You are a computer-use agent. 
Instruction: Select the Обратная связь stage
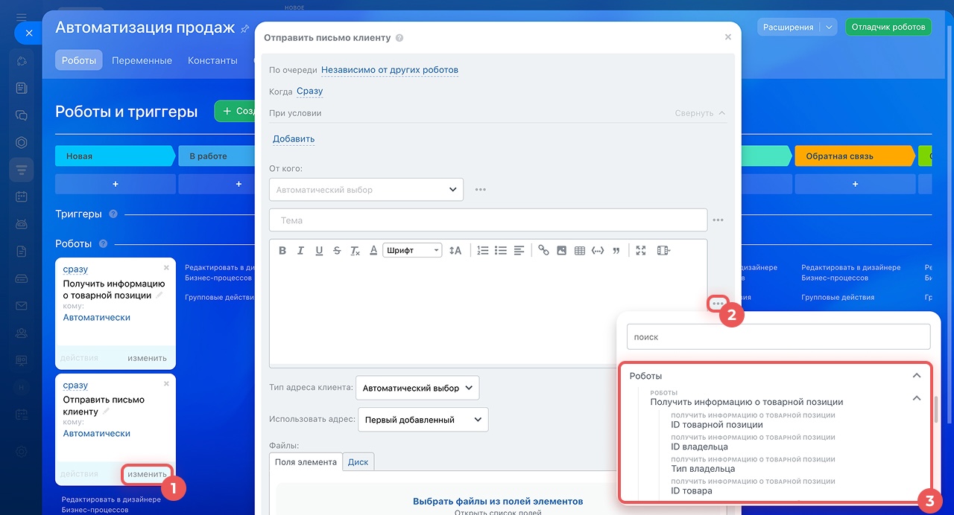pyautogui.click(x=854, y=156)
